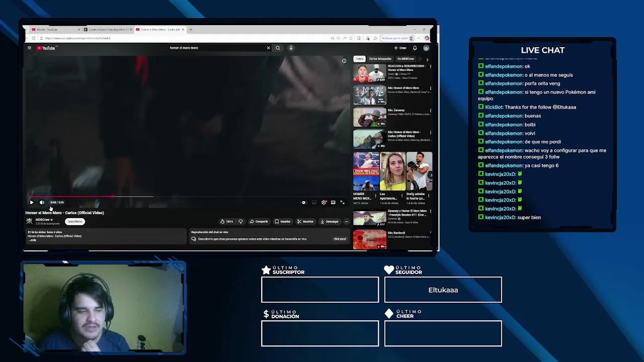The image size is (644, 362).
Task: Close the Homer el Mero Mero tab
Action: (x=183, y=30)
